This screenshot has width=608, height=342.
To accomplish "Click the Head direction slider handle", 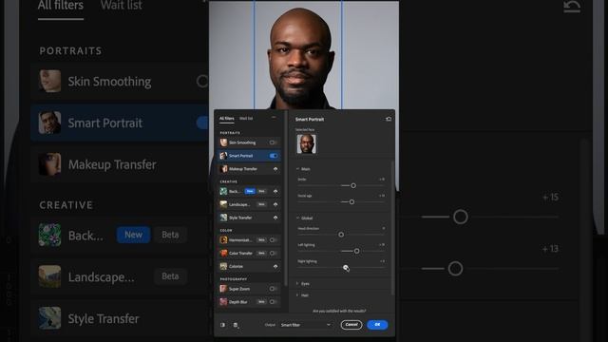I will pyautogui.click(x=341, y=235).
